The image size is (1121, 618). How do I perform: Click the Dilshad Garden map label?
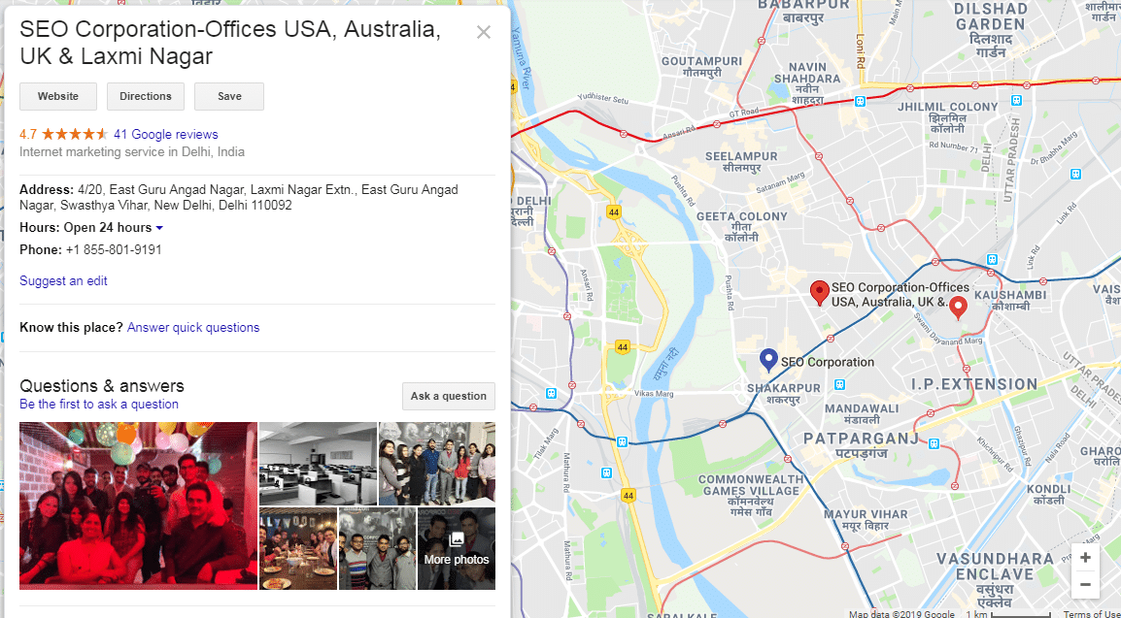tap(991, 31)
